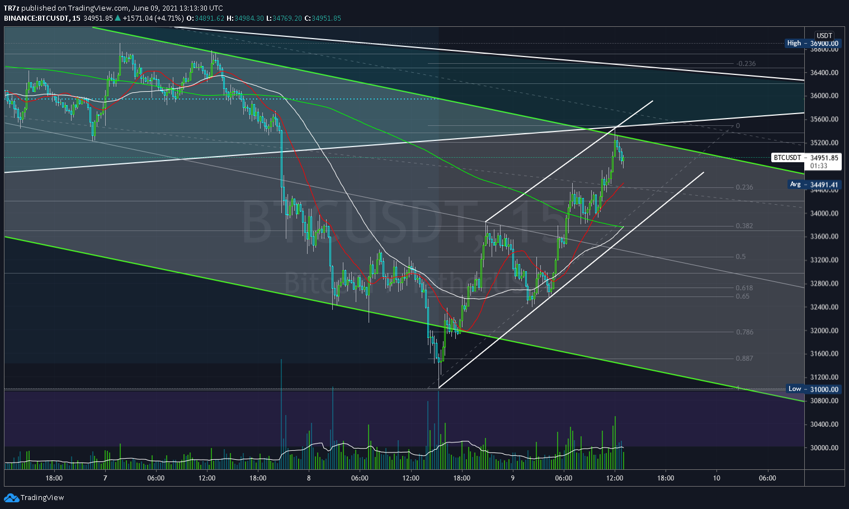The height and width of the screenshot is (509, 849).
Task: Select the 0.887 Fibonacci level label
Action: click(x=744, y=358)
